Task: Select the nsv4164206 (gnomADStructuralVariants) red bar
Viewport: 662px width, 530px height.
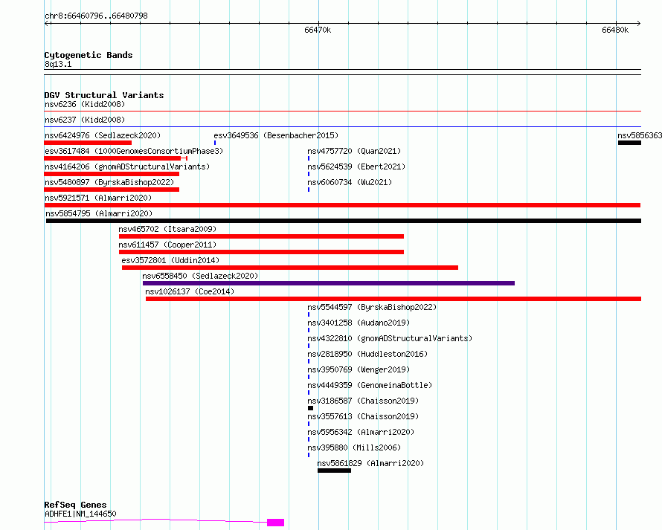Action: click(x=112, y=174)
